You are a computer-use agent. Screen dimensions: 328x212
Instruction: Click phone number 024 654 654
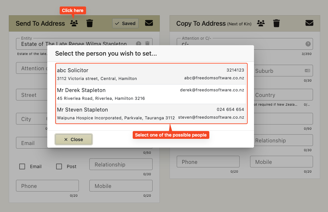[230, 110]
